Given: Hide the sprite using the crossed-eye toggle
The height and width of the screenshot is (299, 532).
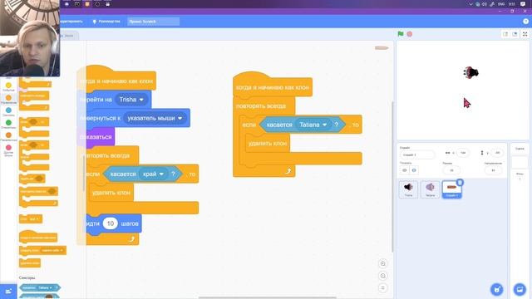Looking at the screenshot, I should (414, 170).
